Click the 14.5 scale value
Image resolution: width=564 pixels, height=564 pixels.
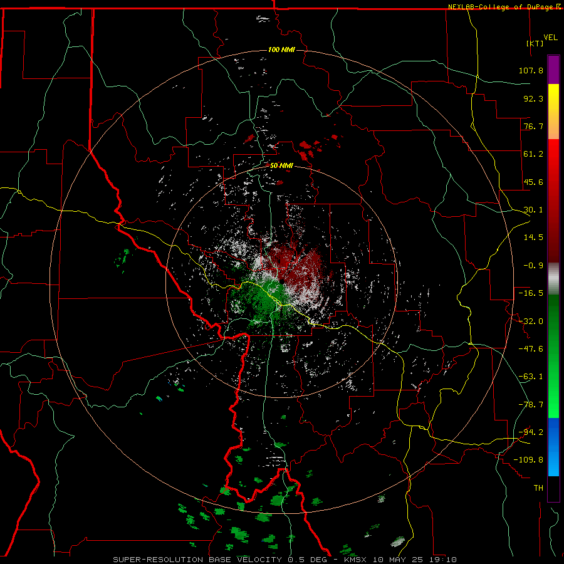tap(533, 238)
